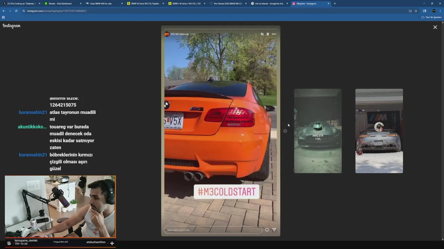Share the story via paper plane icon
The image size is (444, 249).
tap(274, 230)
